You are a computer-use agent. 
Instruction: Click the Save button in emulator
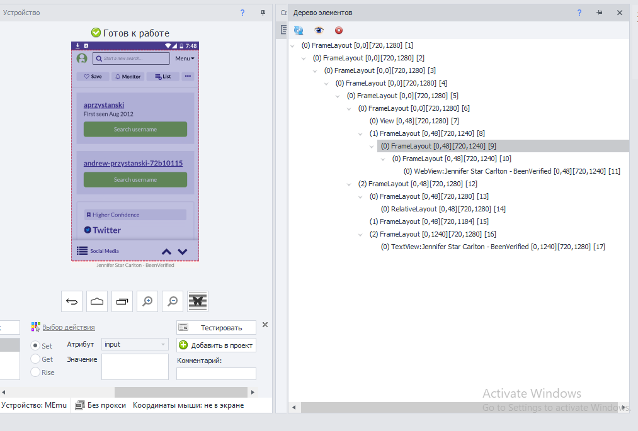pos(93,76)
